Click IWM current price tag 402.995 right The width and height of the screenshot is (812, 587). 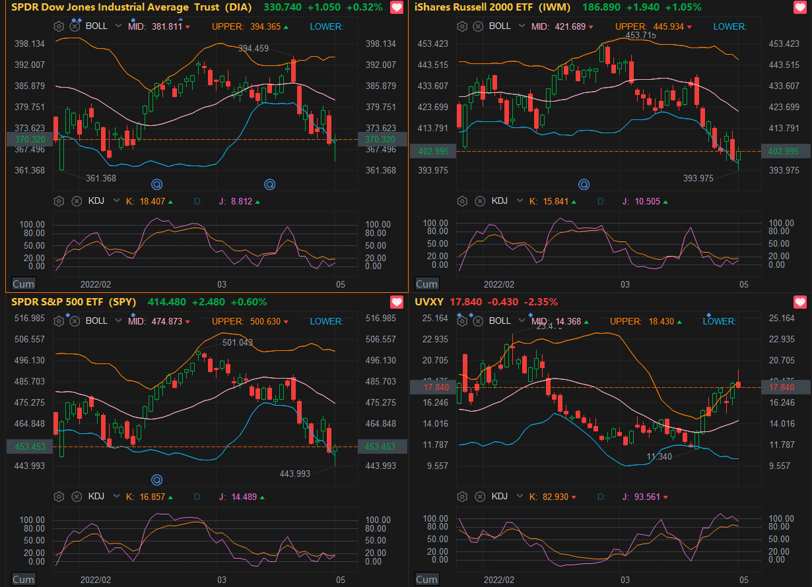[x=786, y=151]
